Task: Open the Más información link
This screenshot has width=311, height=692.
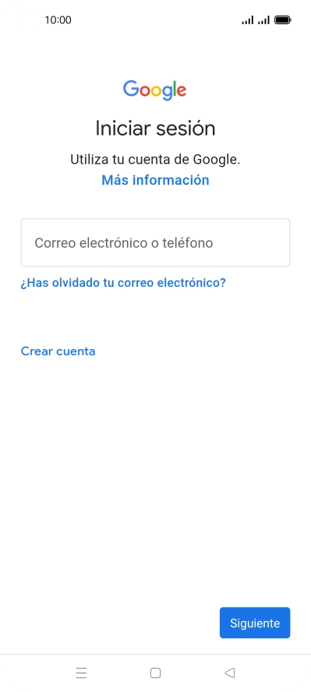Action: click(155, 180)
